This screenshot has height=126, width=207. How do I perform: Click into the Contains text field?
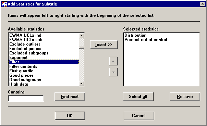click(26, 98)
